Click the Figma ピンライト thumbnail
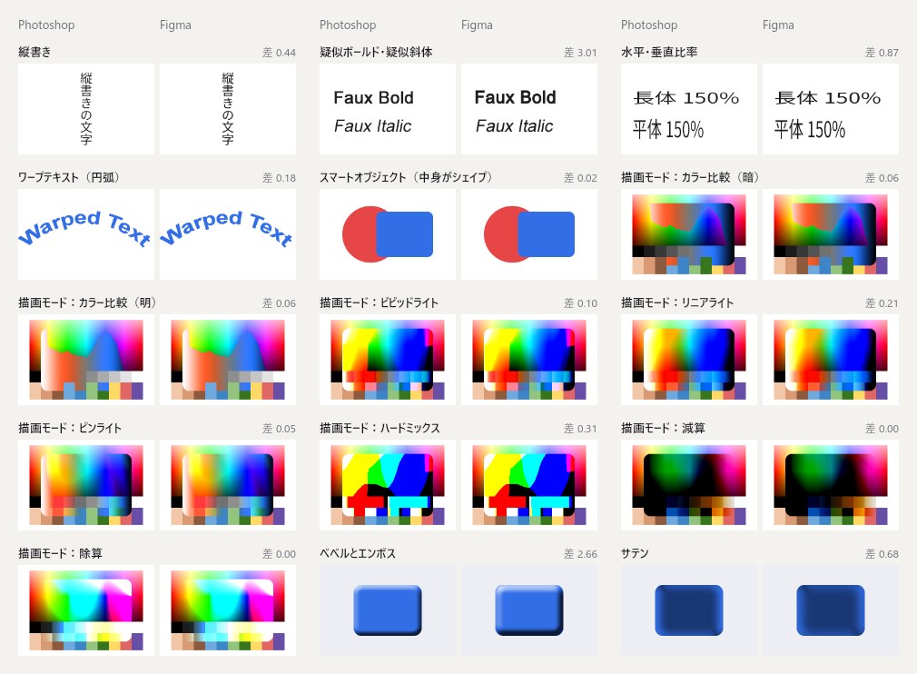 228,485
